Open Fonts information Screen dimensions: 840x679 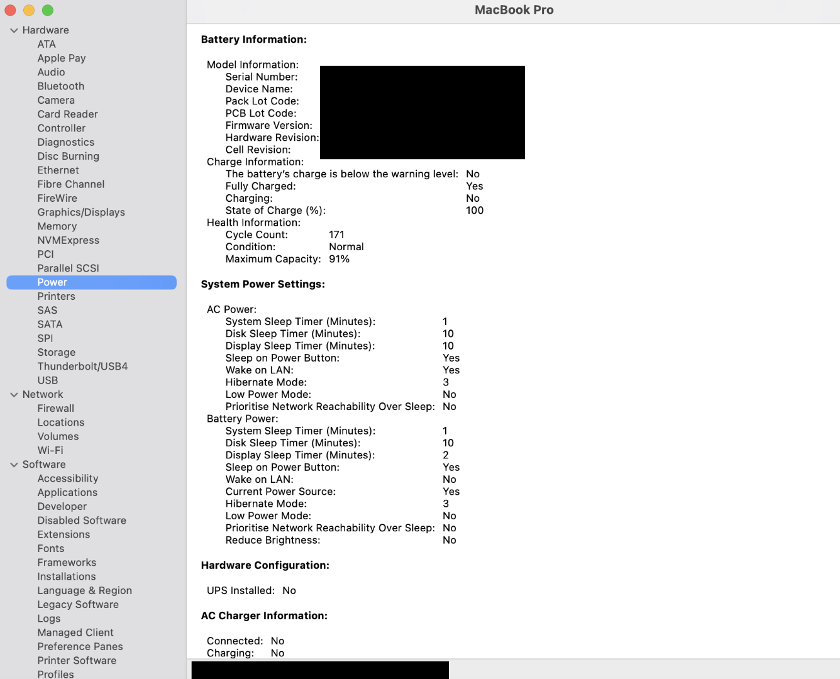(51, 549)
